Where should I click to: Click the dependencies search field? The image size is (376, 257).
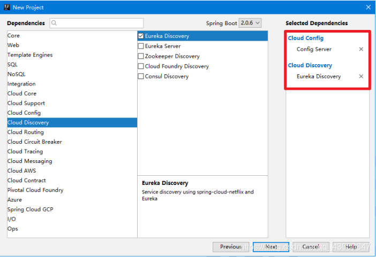point(96,23)
